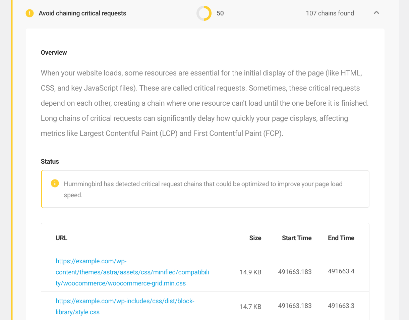Collapse the Avoid chaining critical requests section
The height and width of the screenshot is (320, 409).
376,13
